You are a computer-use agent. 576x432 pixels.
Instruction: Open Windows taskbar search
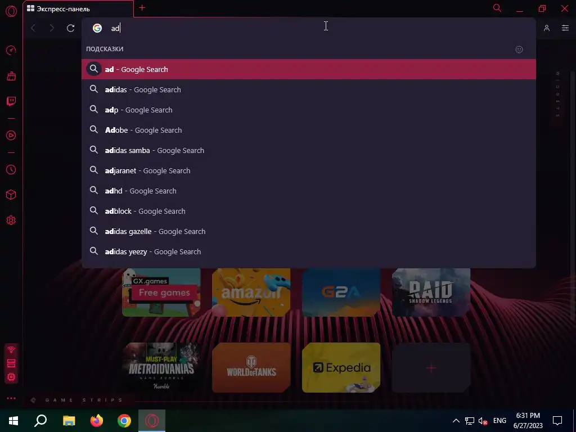[x=40, y=421]
